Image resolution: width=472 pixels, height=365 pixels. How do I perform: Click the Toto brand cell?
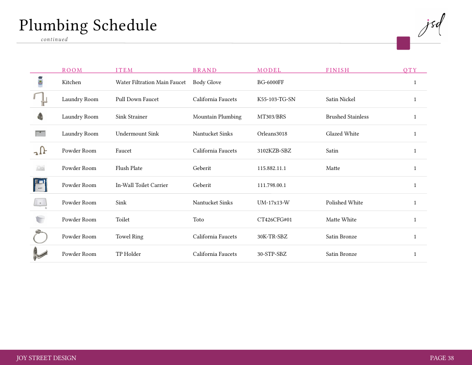point(198,220)
